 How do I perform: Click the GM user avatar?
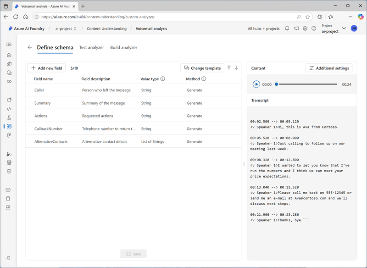tap(354, 28)
